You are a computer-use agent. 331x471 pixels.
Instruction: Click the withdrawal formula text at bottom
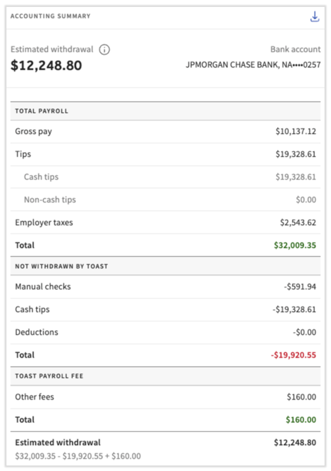coord(77,456)
